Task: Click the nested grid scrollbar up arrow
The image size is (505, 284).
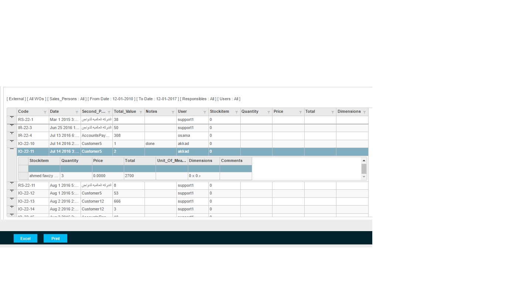Action: pyautogui.click(x=364, y=160)
